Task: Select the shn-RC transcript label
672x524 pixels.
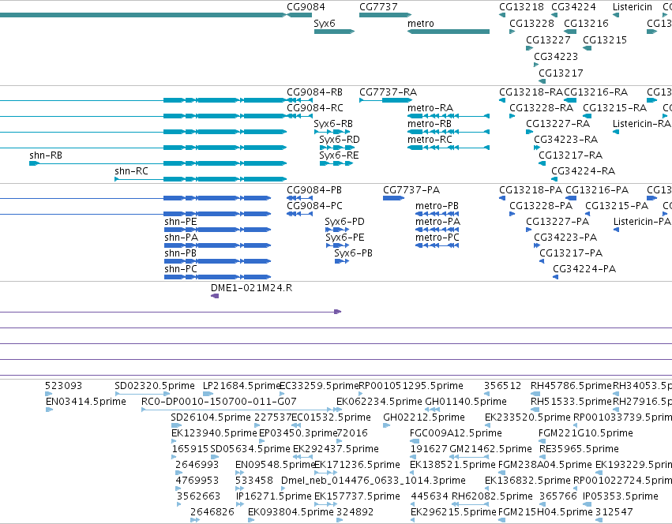Action: click(131, 171)
